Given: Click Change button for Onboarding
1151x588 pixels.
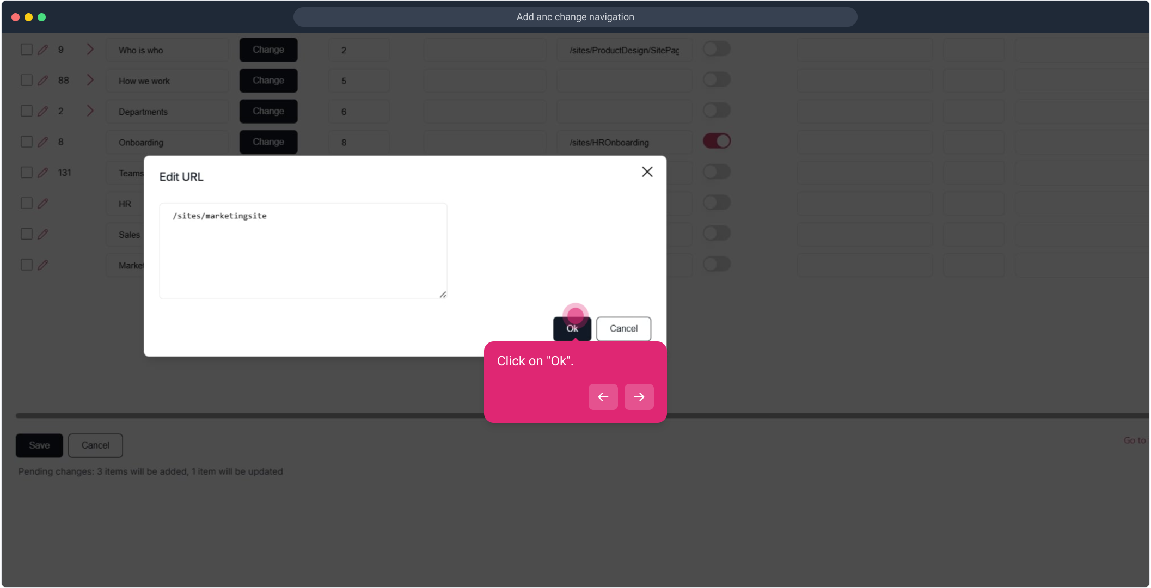Looking at the screenshot, I should coord(268,142).
